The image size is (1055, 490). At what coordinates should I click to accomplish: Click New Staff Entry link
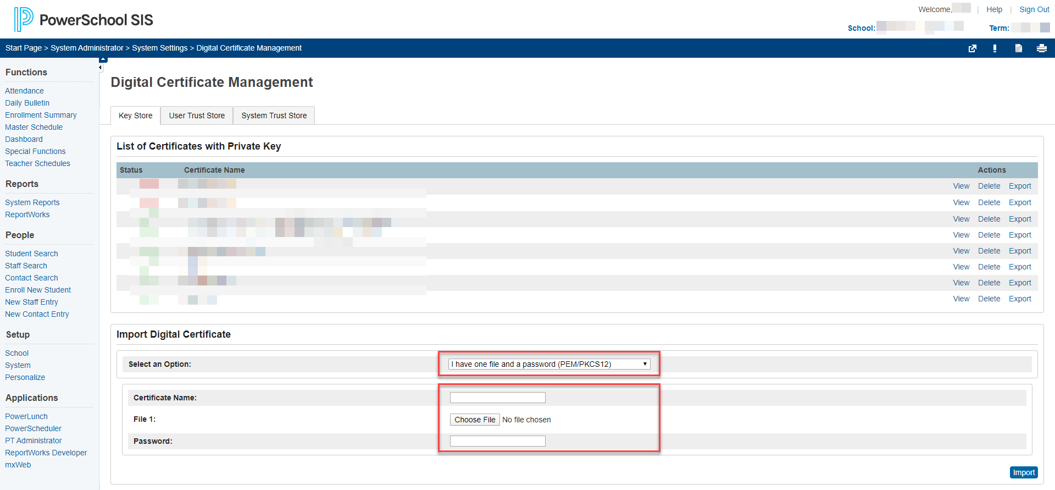(x=31, y=302)
